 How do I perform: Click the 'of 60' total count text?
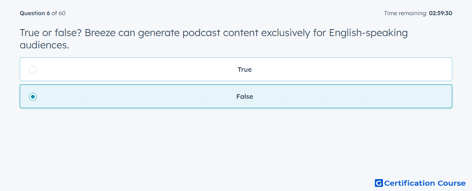point(58,13)
